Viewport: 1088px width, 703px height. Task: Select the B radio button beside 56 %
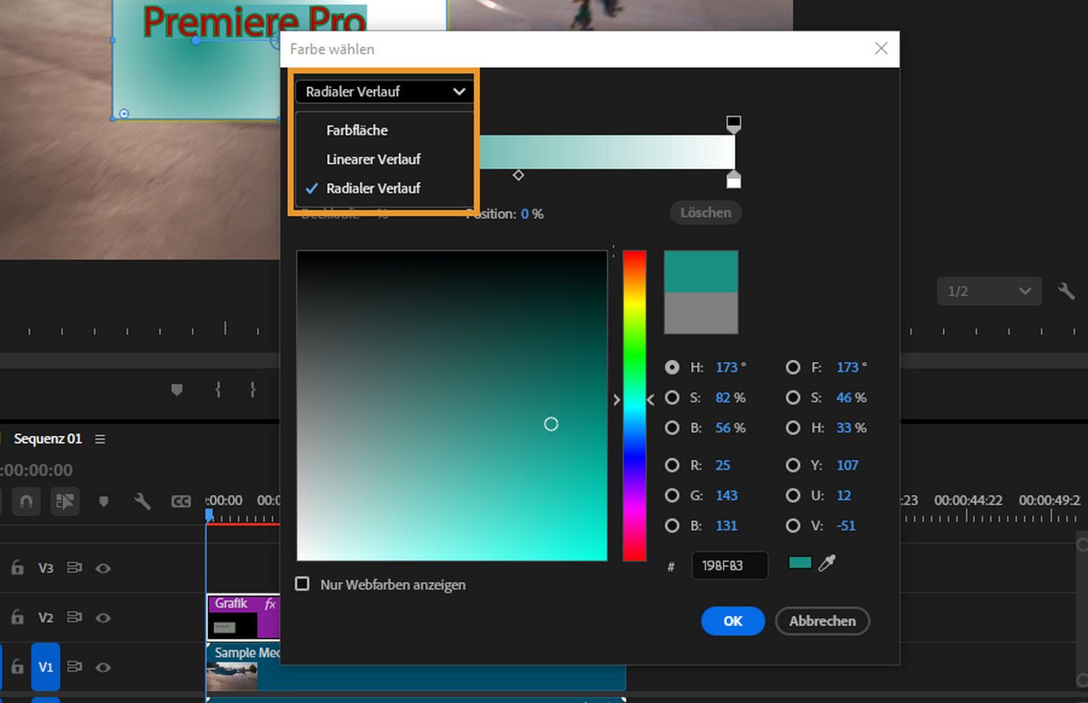click(672, 428)
